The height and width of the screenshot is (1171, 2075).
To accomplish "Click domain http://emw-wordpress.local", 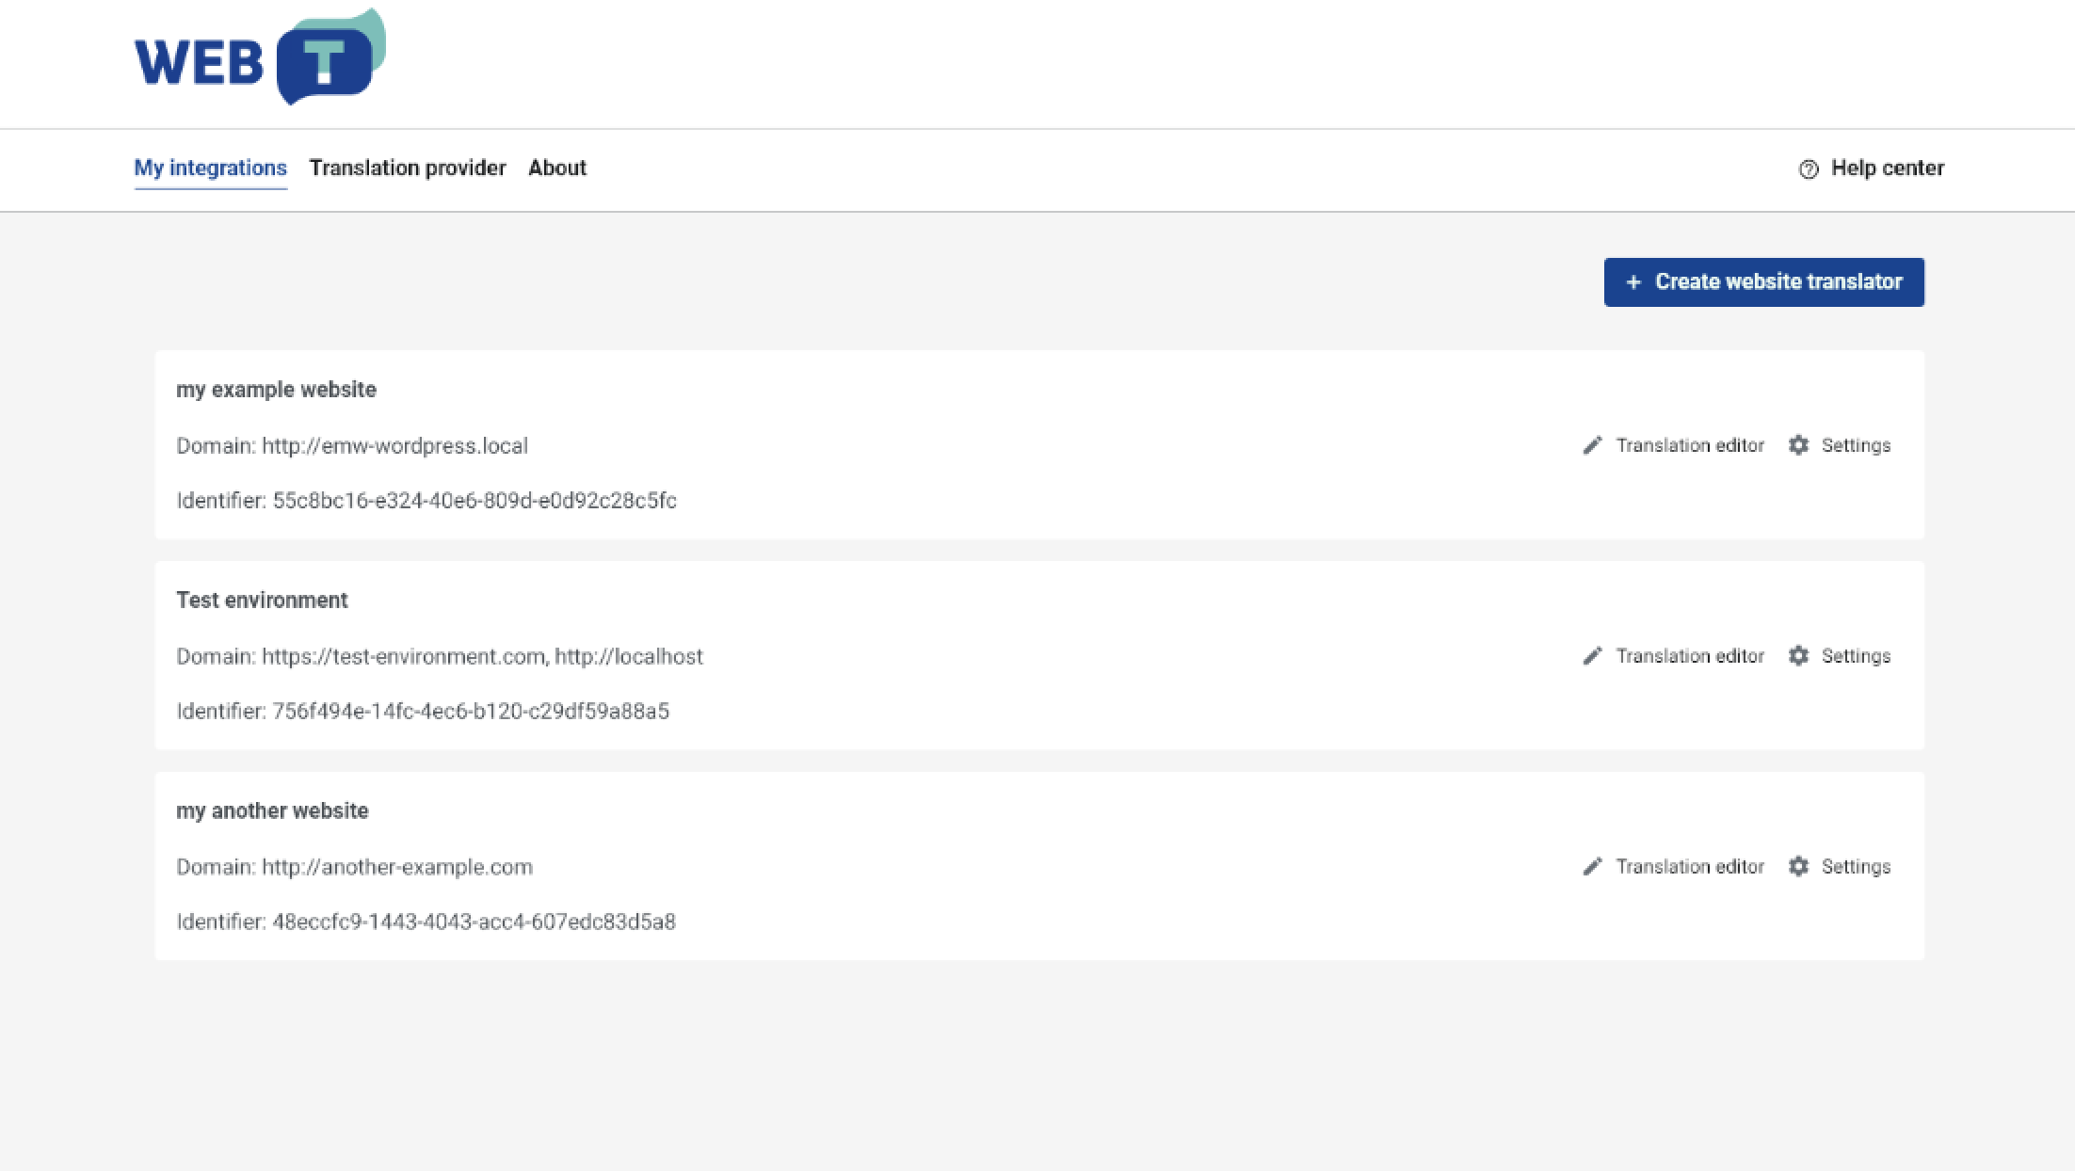I will pos(352,446).
